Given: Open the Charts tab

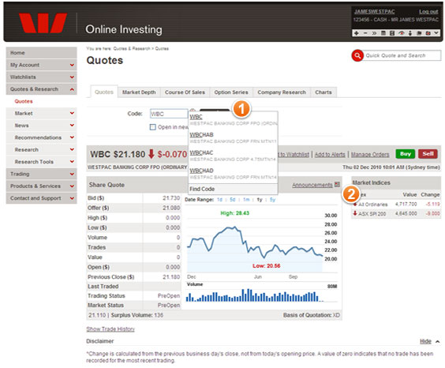Looking at the screenshot, I should click(323, 92).
